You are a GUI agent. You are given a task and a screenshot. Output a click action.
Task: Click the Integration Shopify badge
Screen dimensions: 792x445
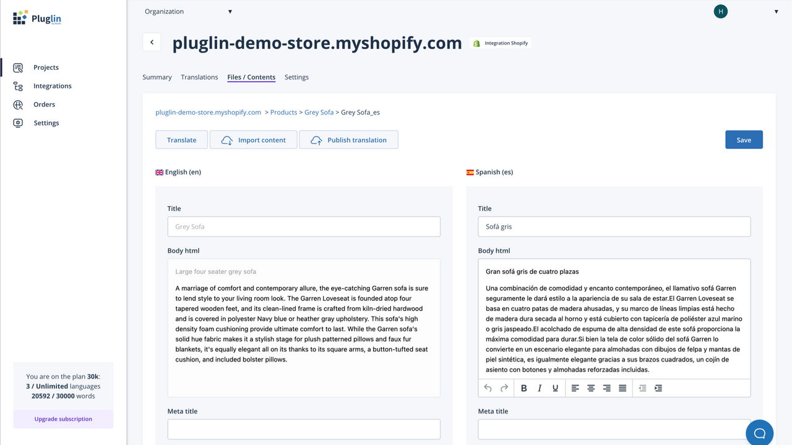pyautogui.click(x=501, y=43)
